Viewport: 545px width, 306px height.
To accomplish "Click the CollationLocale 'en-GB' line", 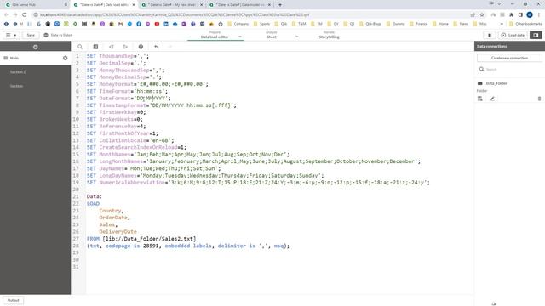I will point(130,140).
